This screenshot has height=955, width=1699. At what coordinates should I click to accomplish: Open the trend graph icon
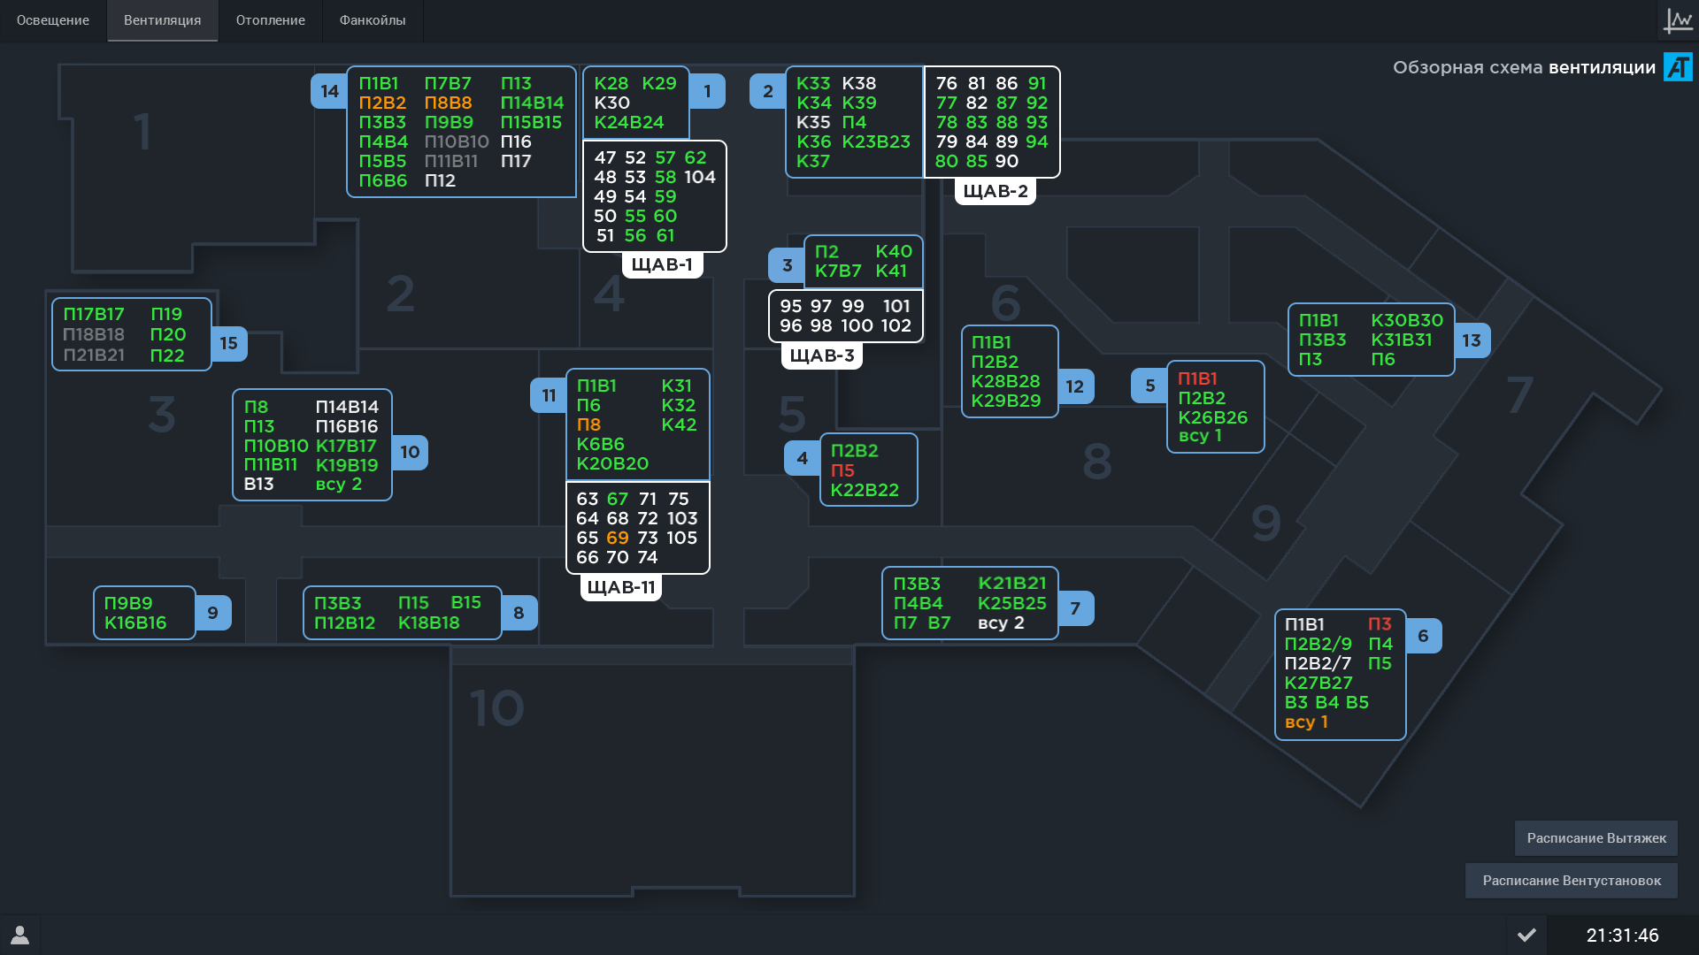click(x=1678, y=20)
